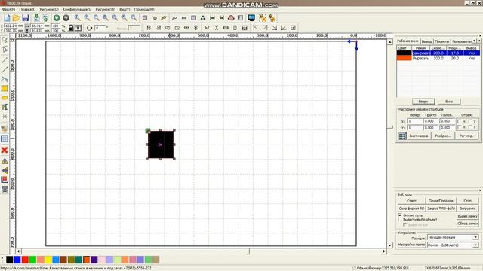This screenshot has height=271, width=483.
Task: Click the red X delete tool
Action: (5, 150)
